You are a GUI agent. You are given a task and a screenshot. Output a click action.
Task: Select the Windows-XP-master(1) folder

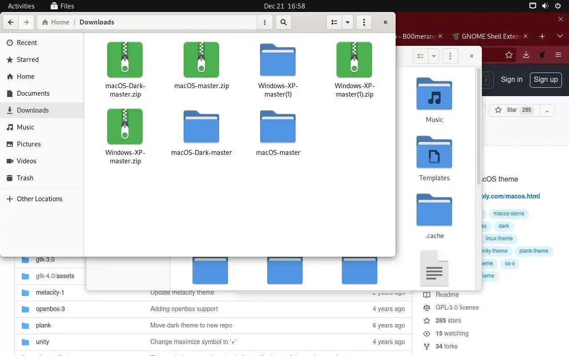[x=278, y=69]
